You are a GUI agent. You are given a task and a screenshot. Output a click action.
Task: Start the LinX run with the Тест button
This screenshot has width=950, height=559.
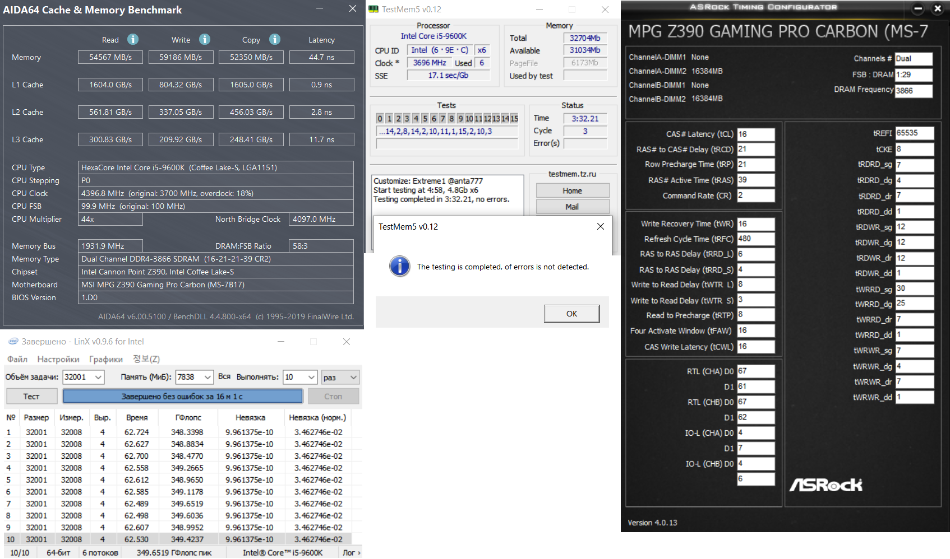coord(31,397)
